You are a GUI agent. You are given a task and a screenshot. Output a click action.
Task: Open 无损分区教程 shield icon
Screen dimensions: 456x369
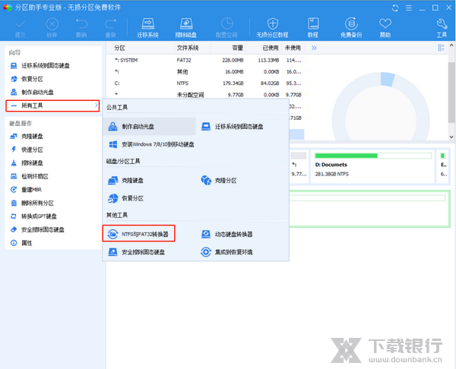pyautogui.click(x=272, y=27)
